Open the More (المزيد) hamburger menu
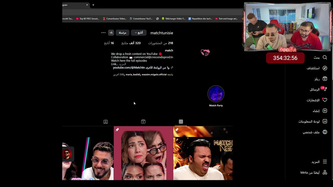333x187 pixels. (x=325, y=162)
